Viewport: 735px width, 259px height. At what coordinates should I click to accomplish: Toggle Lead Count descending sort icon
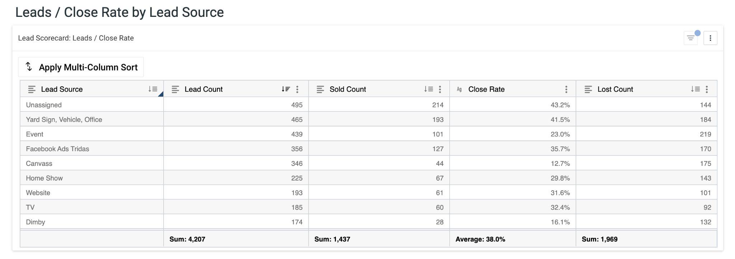coord(286,89)
